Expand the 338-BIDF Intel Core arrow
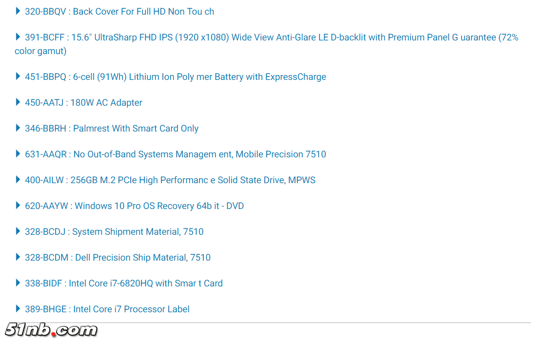Image resolution: width=548 pixels, height=341 pixels. click(18, 283)
